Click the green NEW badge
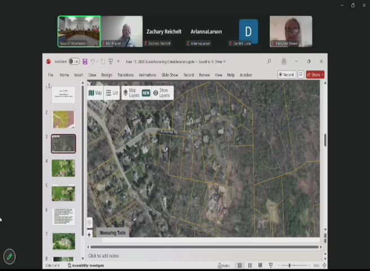 pos(146,93)
